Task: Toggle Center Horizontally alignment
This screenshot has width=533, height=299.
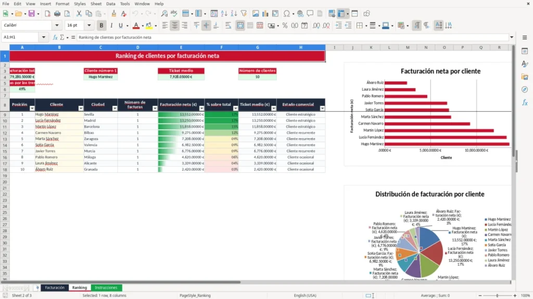Action: [x=175, y=25]
